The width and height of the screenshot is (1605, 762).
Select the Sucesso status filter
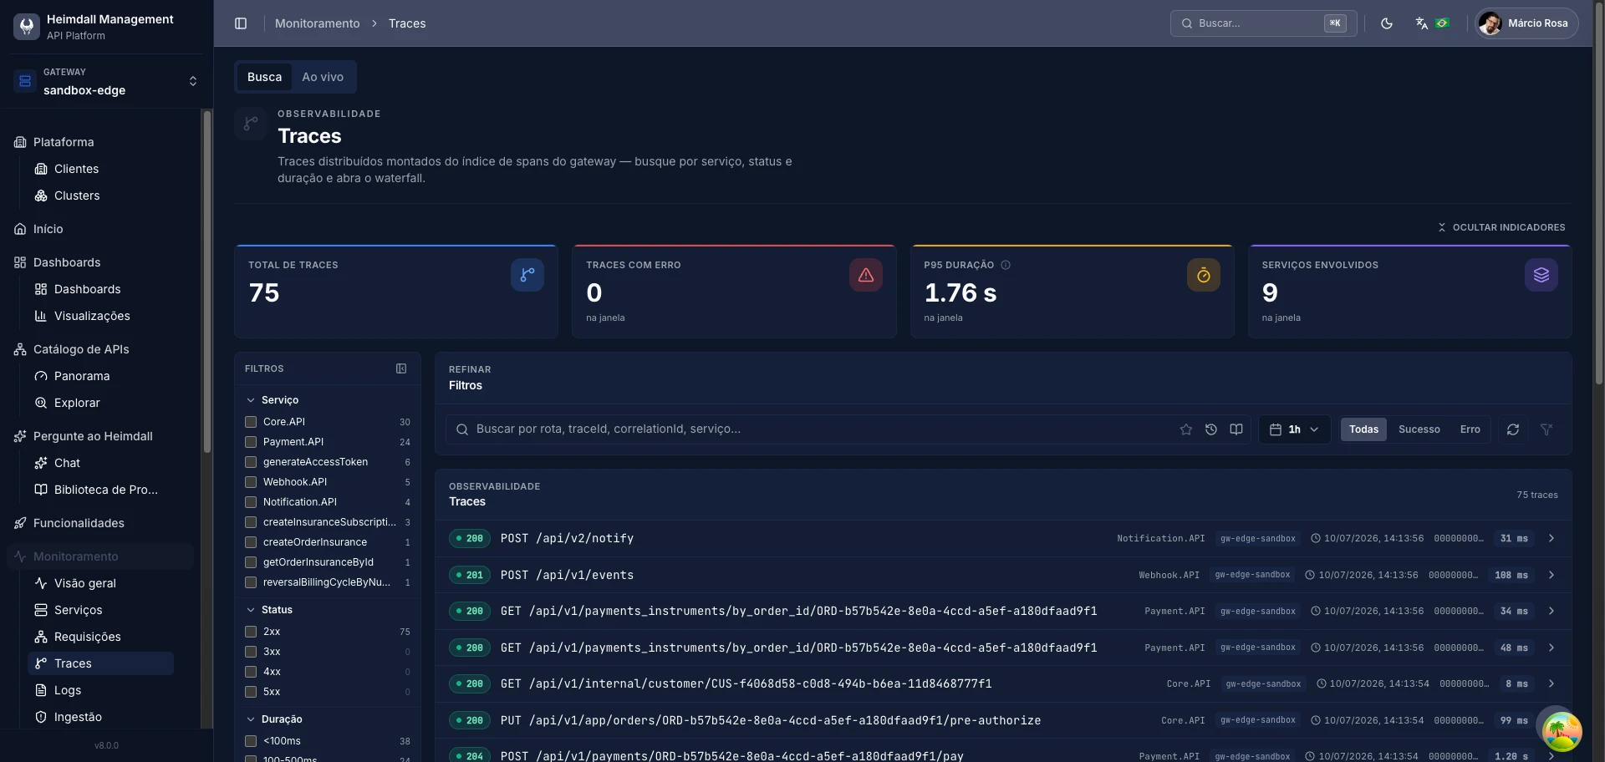[x=1419, y=429]
